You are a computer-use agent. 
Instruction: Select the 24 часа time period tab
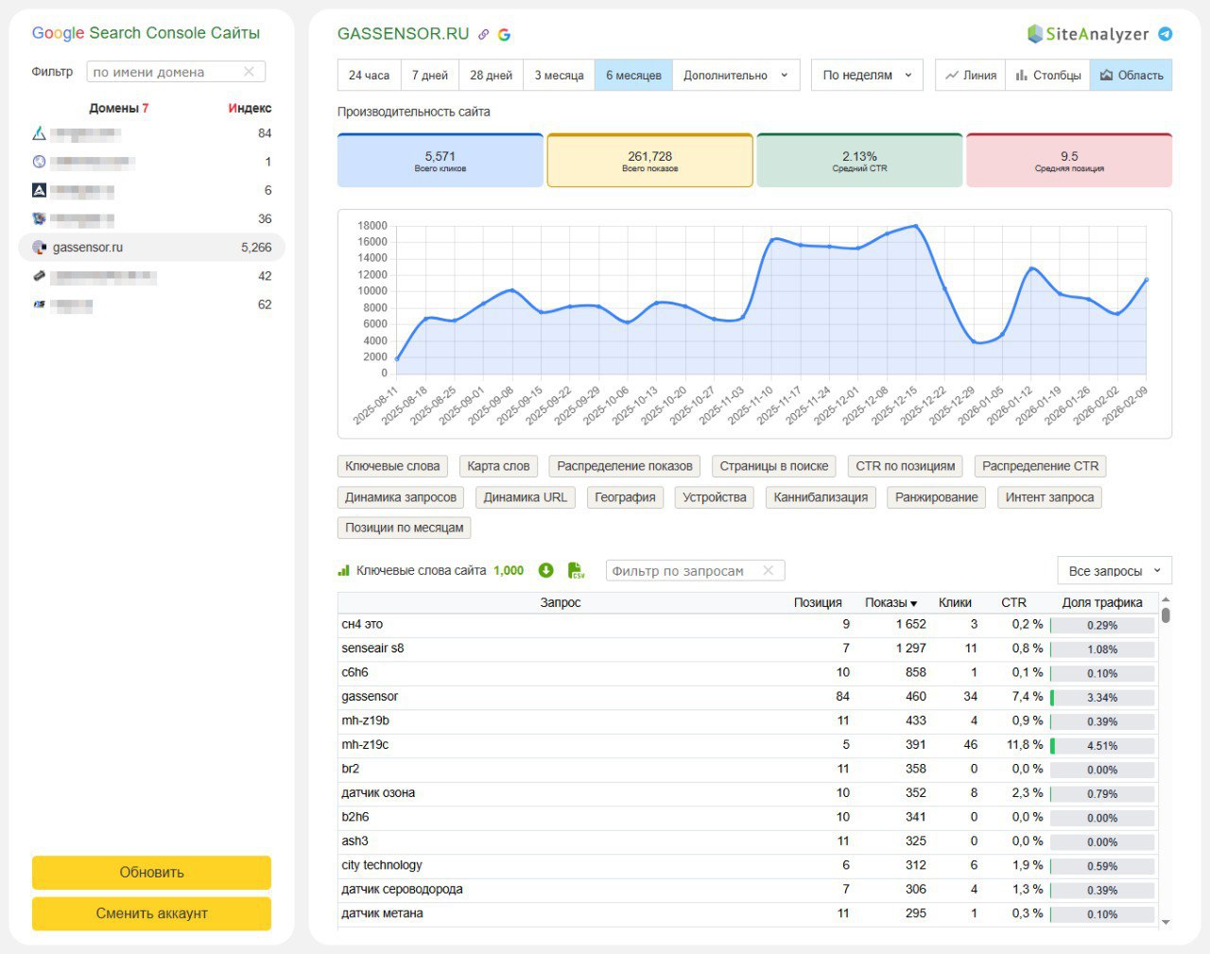coord(368,75)
